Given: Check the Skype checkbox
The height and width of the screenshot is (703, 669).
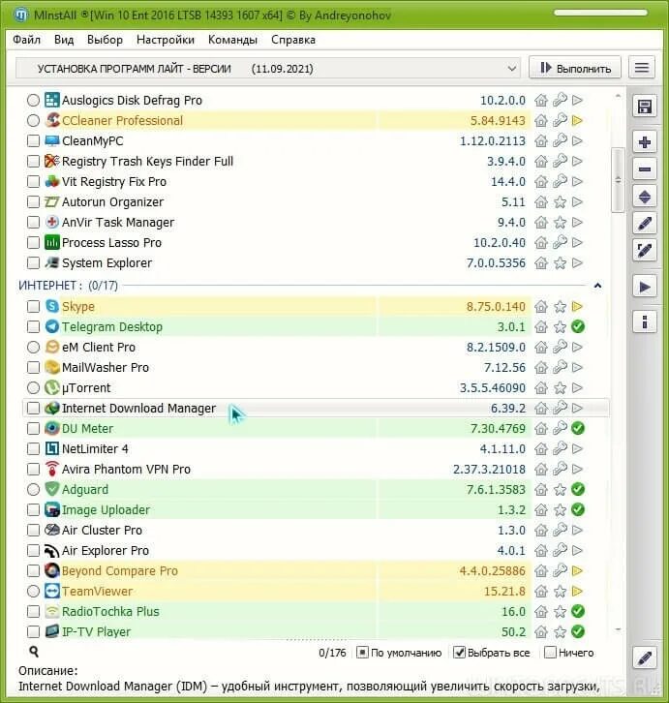Looking at the screenshot, I should pyautogui.click(x=33, y=306).
